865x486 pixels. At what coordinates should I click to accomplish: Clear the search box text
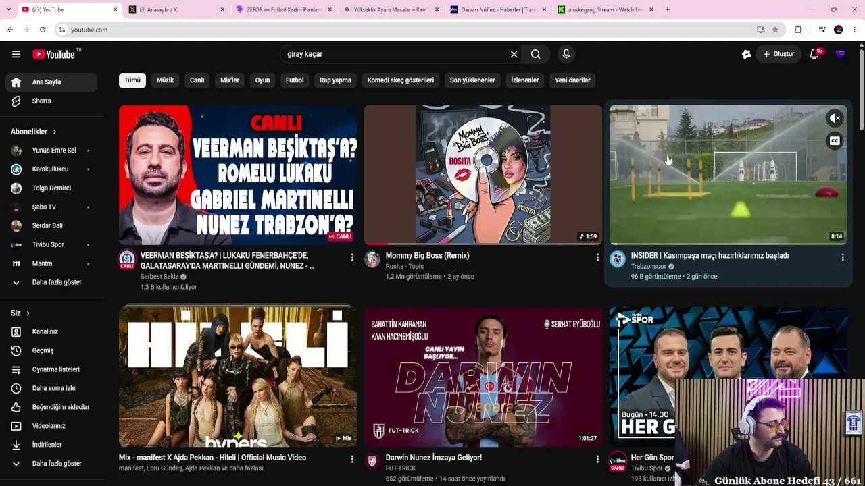(514, 54)
